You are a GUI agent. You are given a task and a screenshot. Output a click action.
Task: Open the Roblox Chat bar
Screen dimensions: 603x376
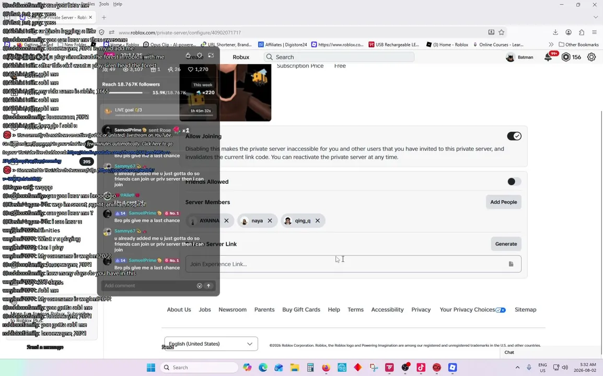(x=551, y=352)
